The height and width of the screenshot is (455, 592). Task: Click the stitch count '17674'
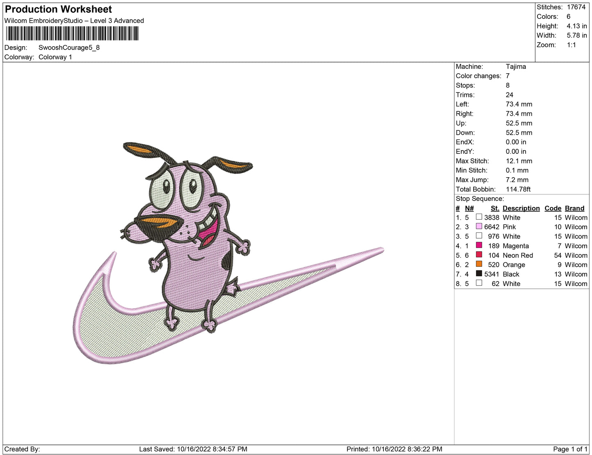click(576, 7)
